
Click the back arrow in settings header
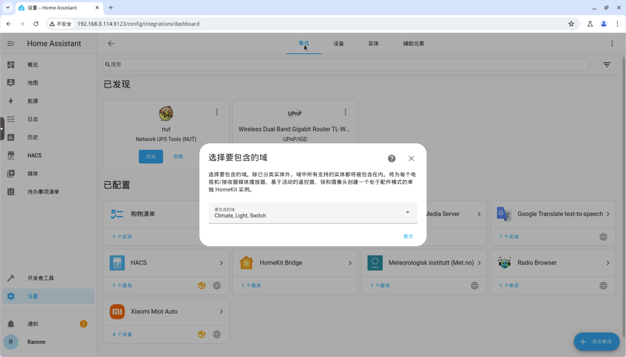tap(111, 43)
